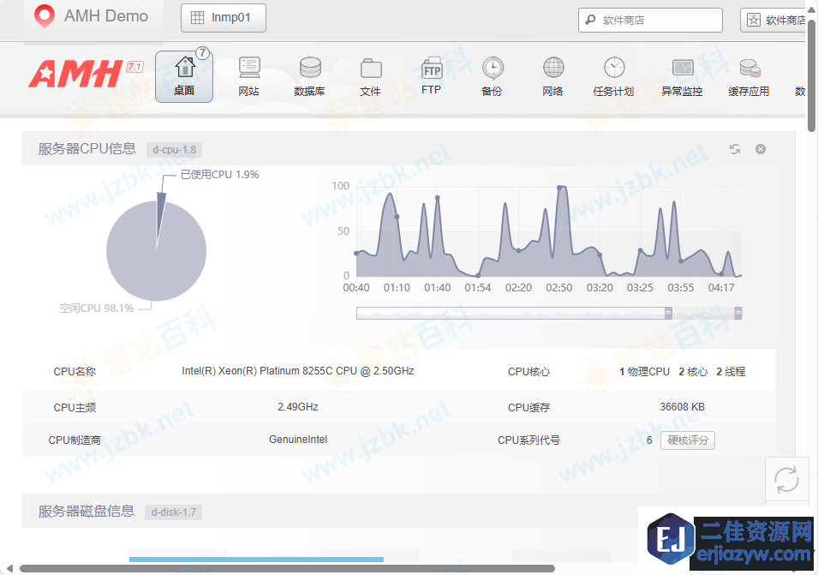Click the 02:50 peak data point
This screenshot has width=818, height=575.
(x=559, y=188)
